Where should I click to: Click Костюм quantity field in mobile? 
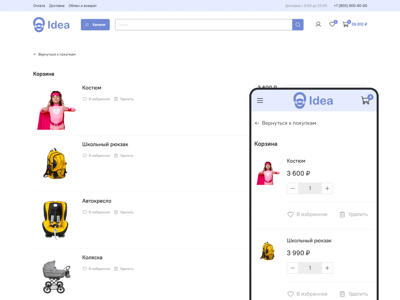pyautogui.click(x=310, y=189)
